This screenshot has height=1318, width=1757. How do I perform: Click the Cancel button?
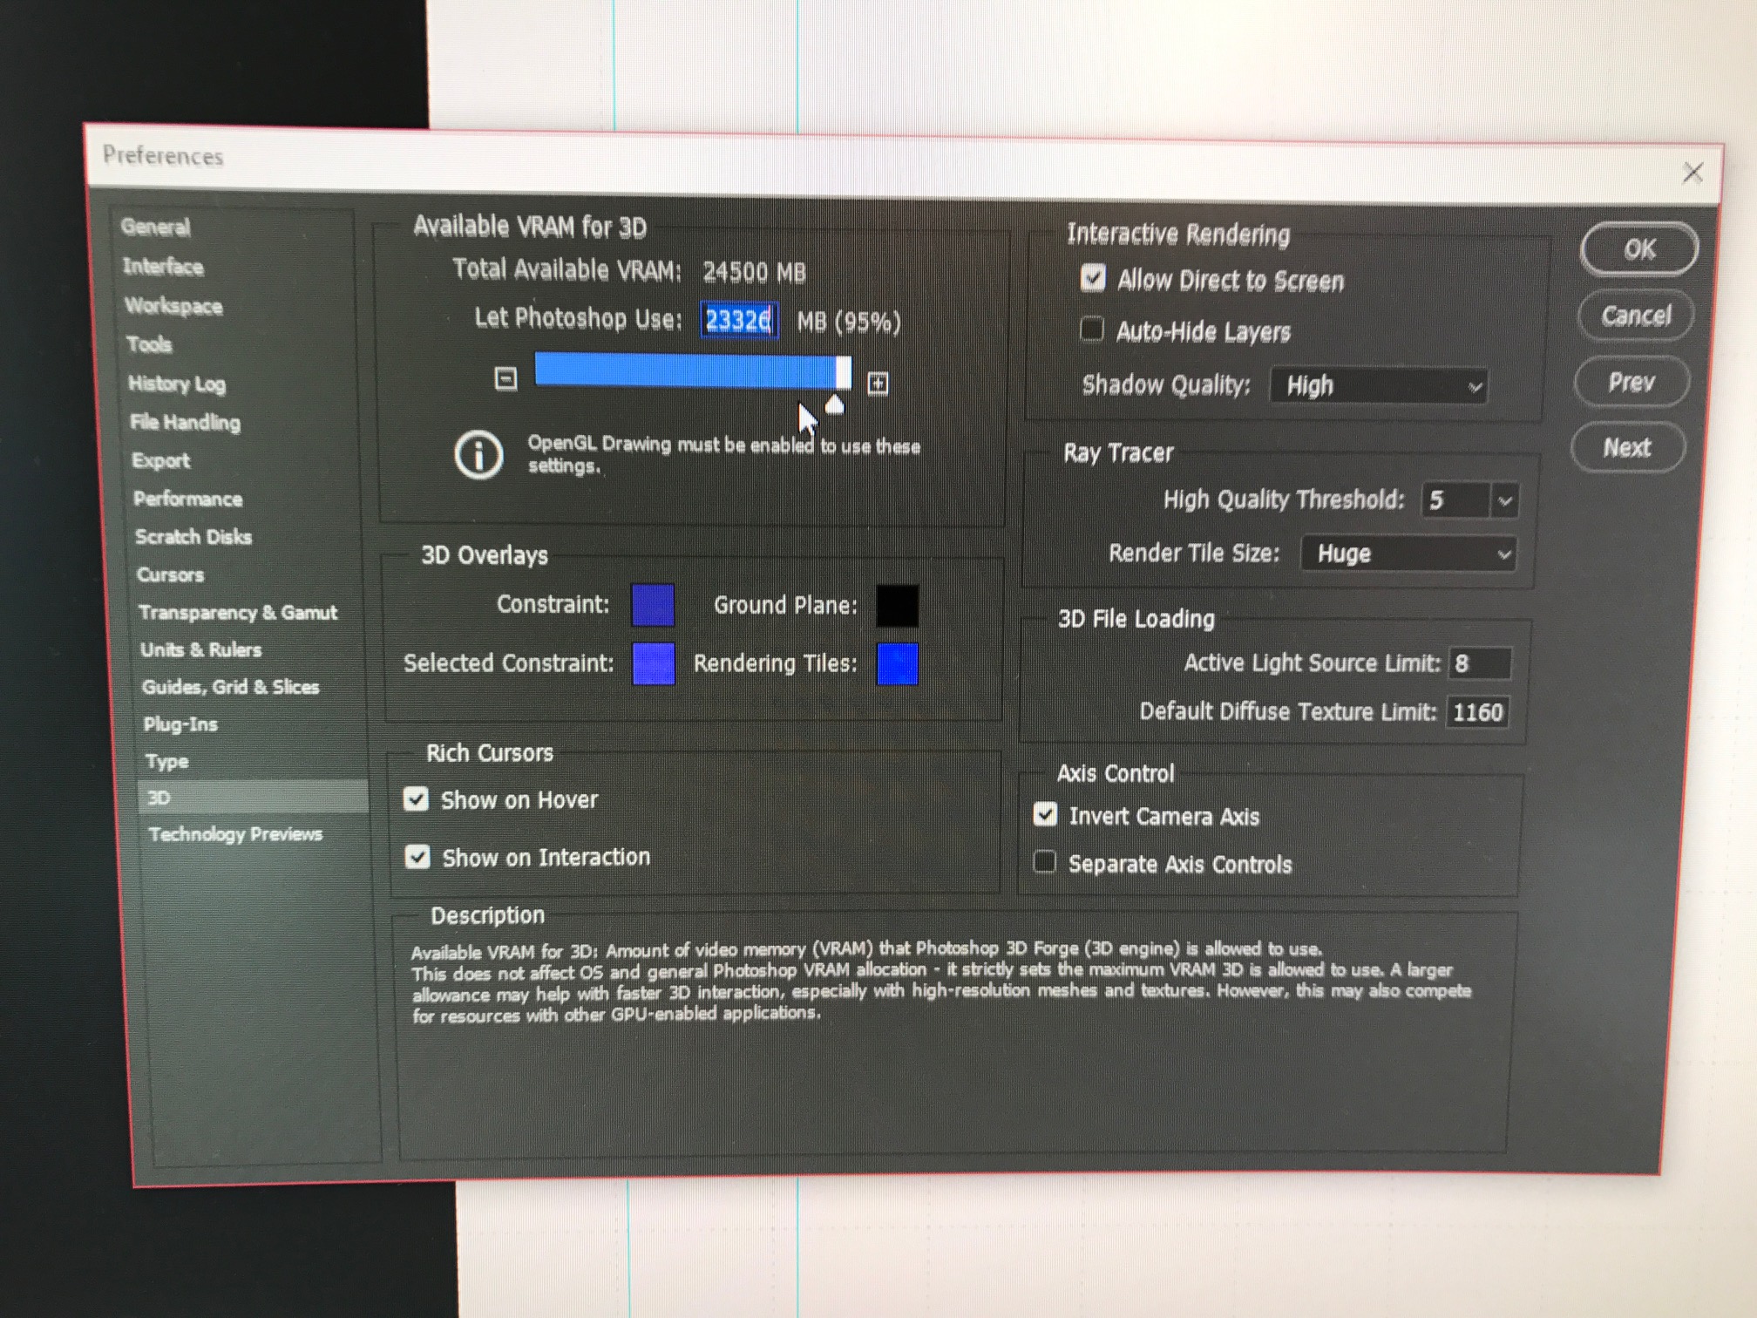pyautogui.click(x=1636, y=315)
